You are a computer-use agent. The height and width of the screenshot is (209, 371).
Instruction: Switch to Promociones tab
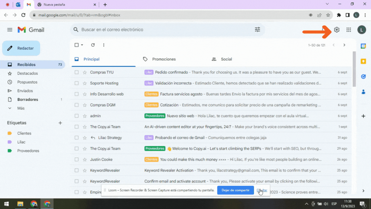pyautogui.click(x=164, y=59)
